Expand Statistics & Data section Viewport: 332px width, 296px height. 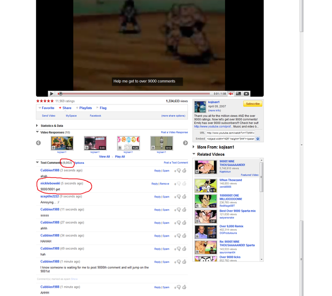point(37,126)
